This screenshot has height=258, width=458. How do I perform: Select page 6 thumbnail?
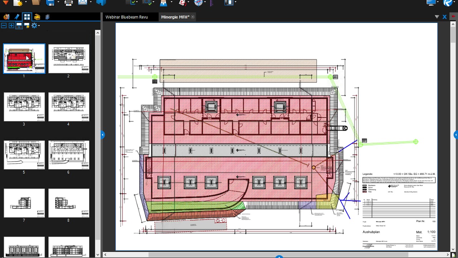[x=69, y=155]
